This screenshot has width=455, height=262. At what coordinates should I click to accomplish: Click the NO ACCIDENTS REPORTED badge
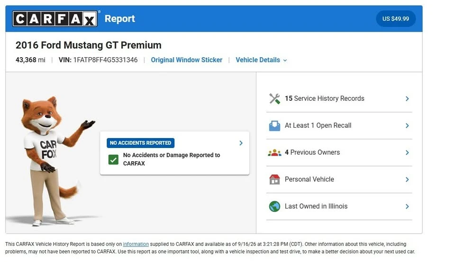coord(140,143)
